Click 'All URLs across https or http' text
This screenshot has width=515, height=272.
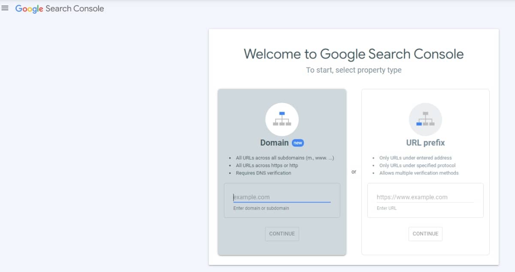267,165
